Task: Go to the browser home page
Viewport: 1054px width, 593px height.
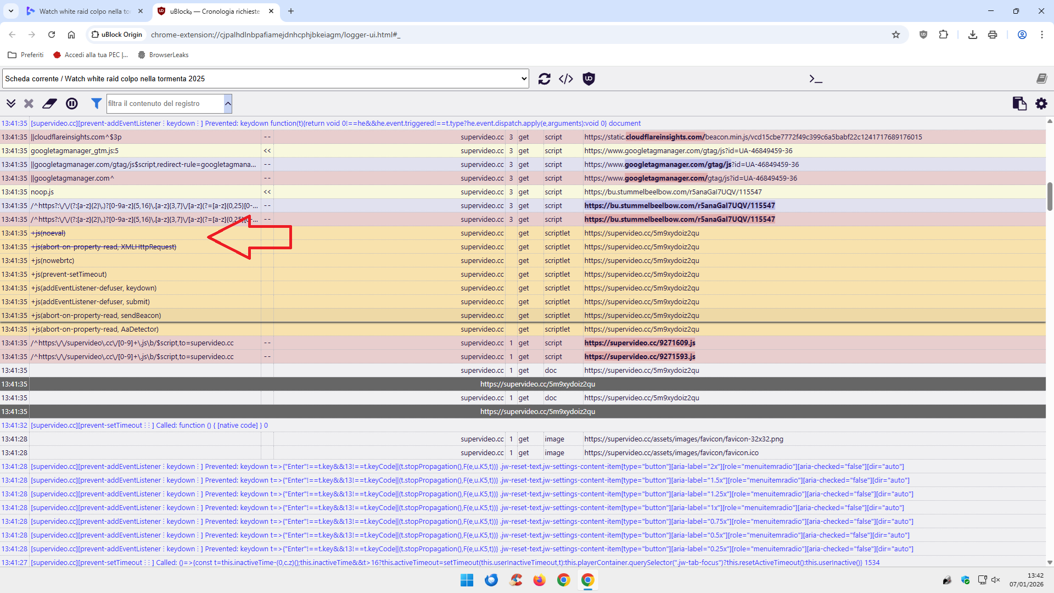Action: pos(71,35)
